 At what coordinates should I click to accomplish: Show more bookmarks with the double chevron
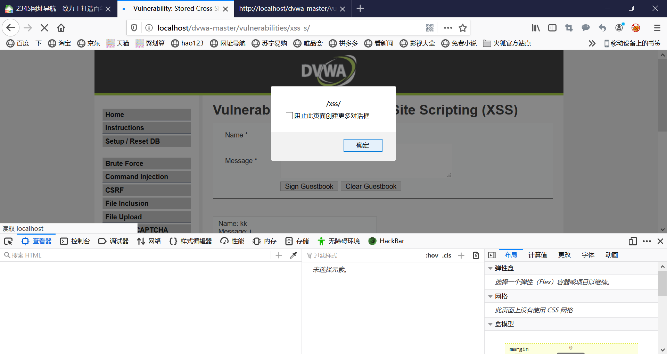click(x=592, y=43)
